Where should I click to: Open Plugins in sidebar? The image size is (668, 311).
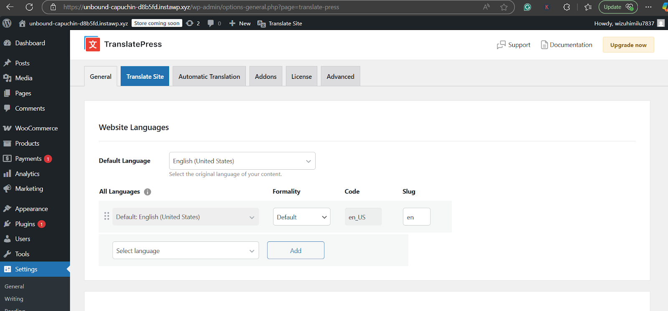(x=25, y=224)
